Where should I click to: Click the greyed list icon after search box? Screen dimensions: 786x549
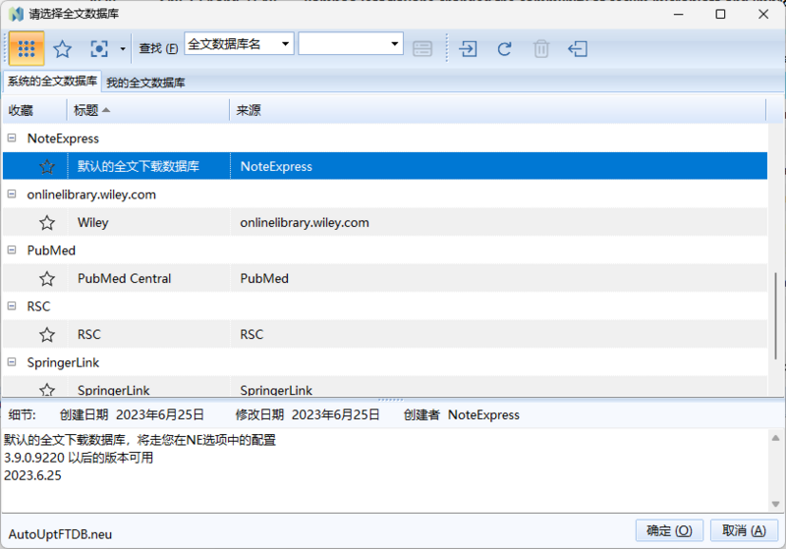tap(422, 49)
